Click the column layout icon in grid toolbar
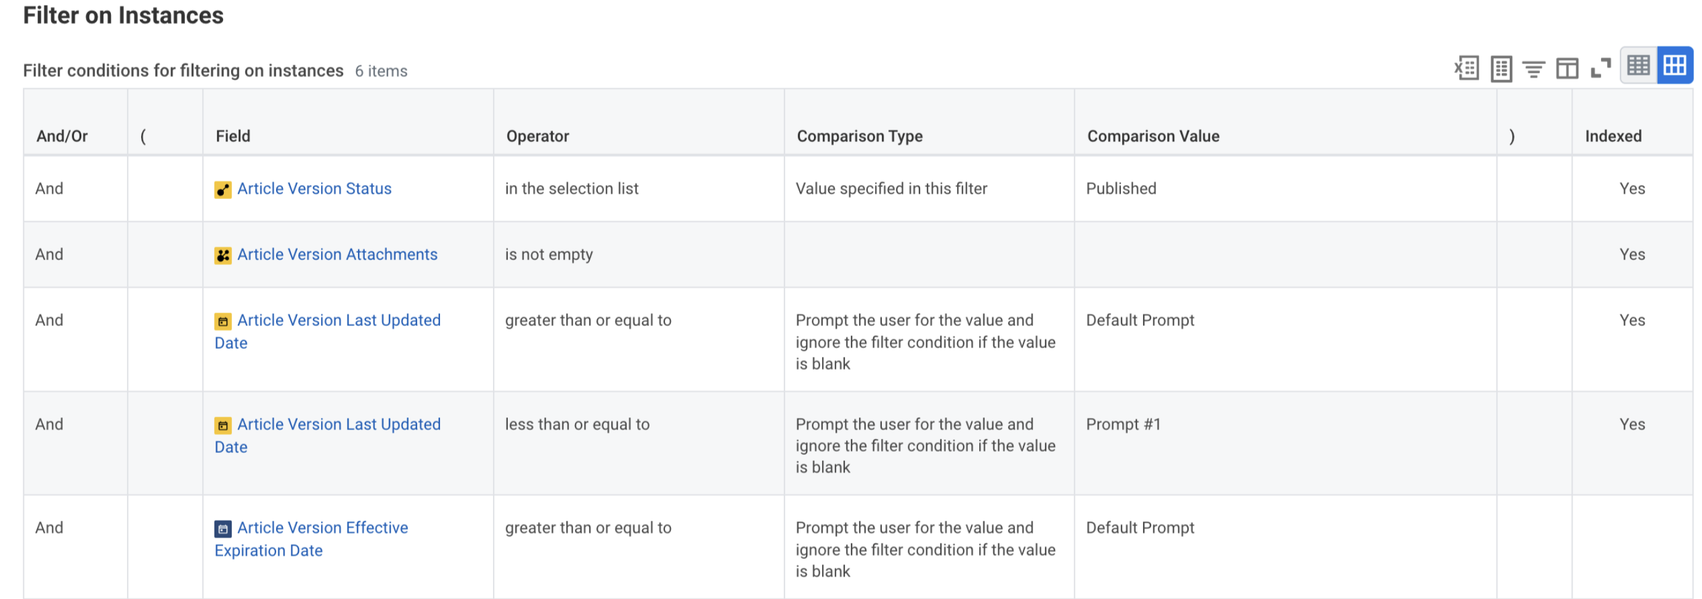The image size is (1702, 599). tap(1566, 68)
